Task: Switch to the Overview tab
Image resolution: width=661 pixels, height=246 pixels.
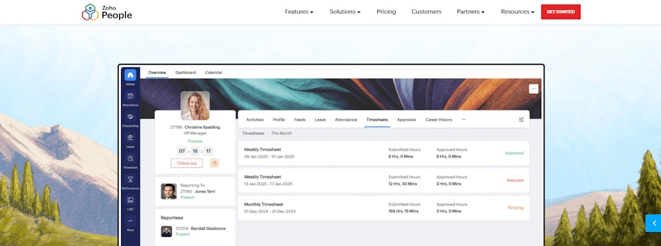Action: (157, 73)
